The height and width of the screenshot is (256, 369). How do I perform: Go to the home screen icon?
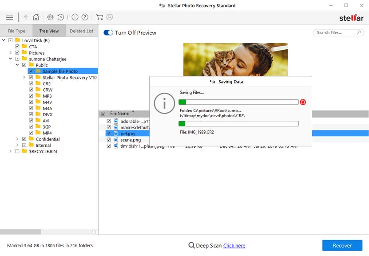[36, 17]
